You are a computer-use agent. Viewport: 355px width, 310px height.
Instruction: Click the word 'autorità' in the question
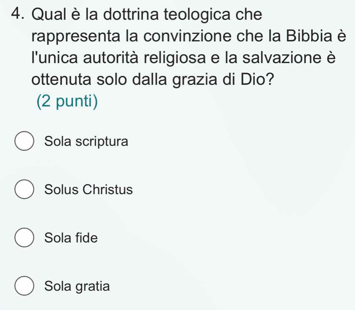coord(107,60)
